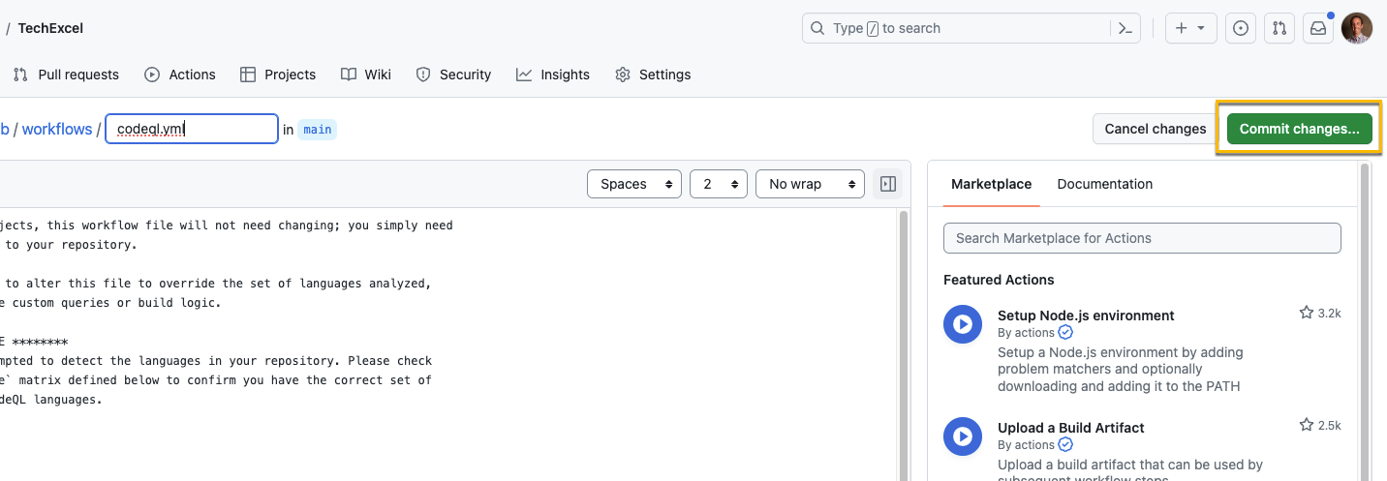Viewport: 1387px width, 481px height.
Task: Open the indent size dropdown showing 2
Action: click(x=719, y=184)
